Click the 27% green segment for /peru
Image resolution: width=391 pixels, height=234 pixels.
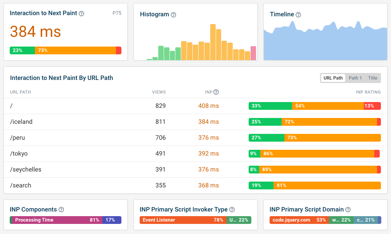point(266,138)
